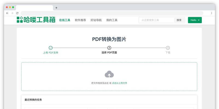Screen dimensions: 219x109
Task: Close the window with red button
Action: click(7, 7)
